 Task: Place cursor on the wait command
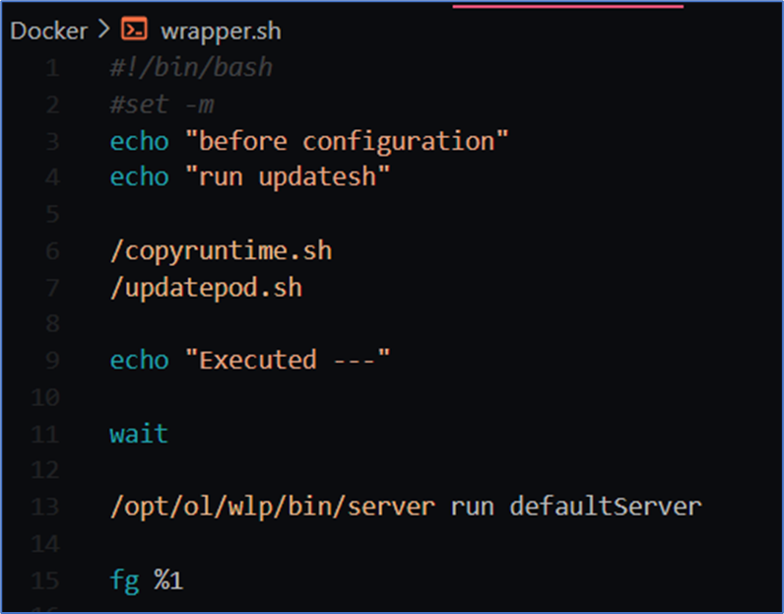[139, 433]
